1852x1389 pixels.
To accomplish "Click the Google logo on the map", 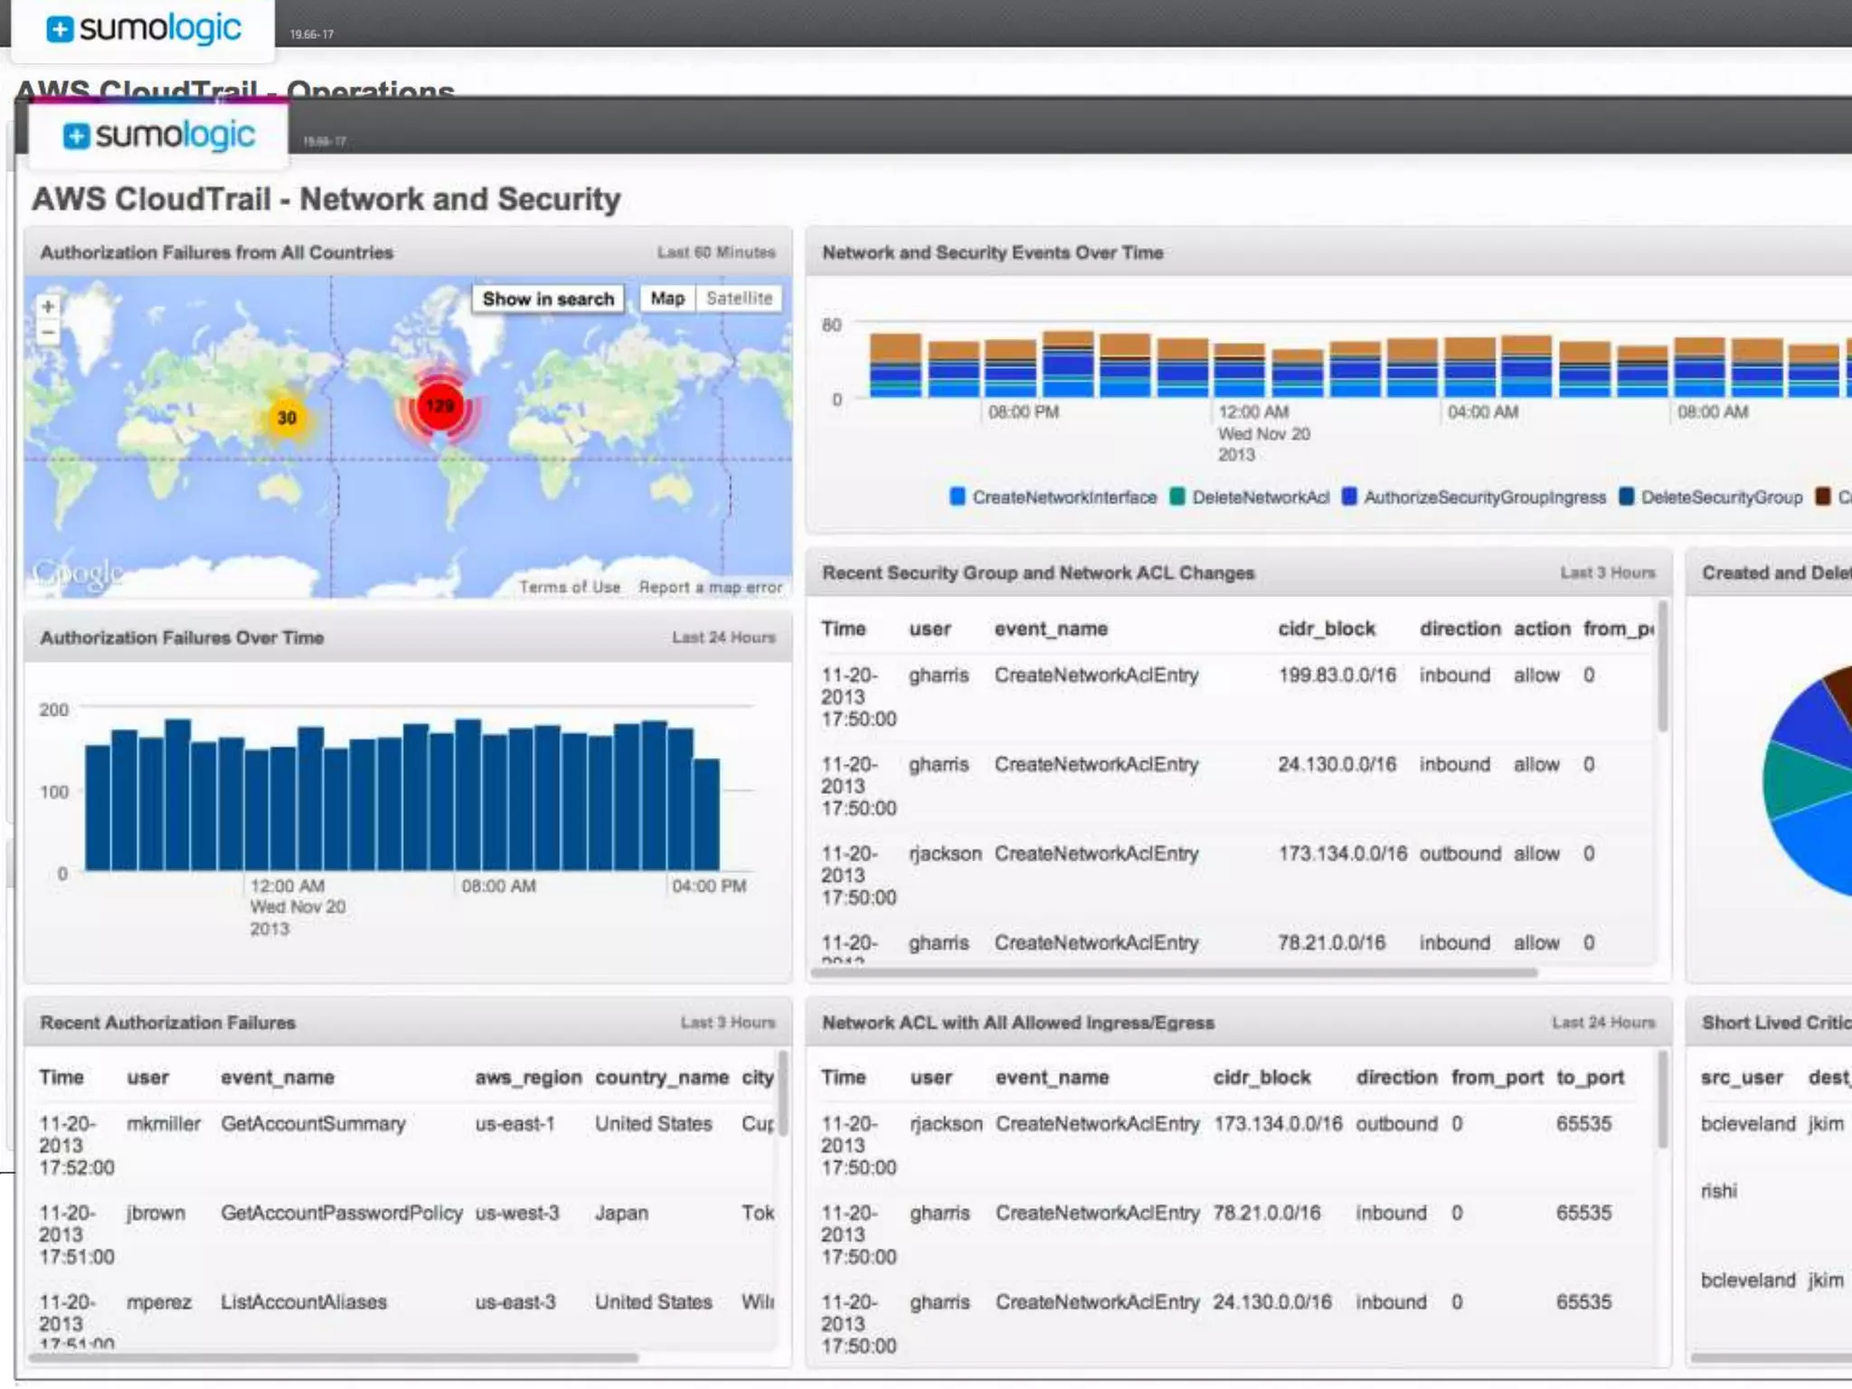I will pyautogui.click(x=78, y=573).
